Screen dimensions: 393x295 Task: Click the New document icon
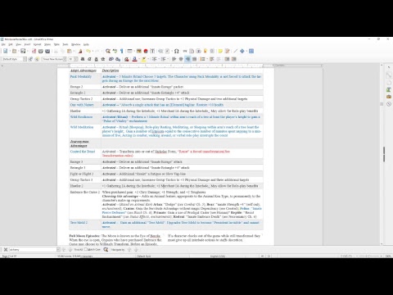pyautogui.click(x=6, y=51)
